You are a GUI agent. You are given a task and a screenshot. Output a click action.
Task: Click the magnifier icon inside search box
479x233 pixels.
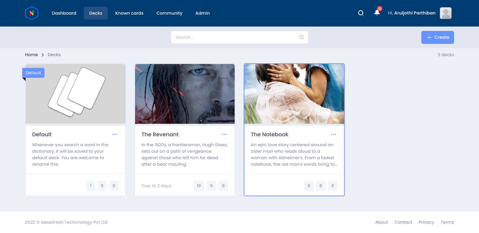(x=302, y=37)
